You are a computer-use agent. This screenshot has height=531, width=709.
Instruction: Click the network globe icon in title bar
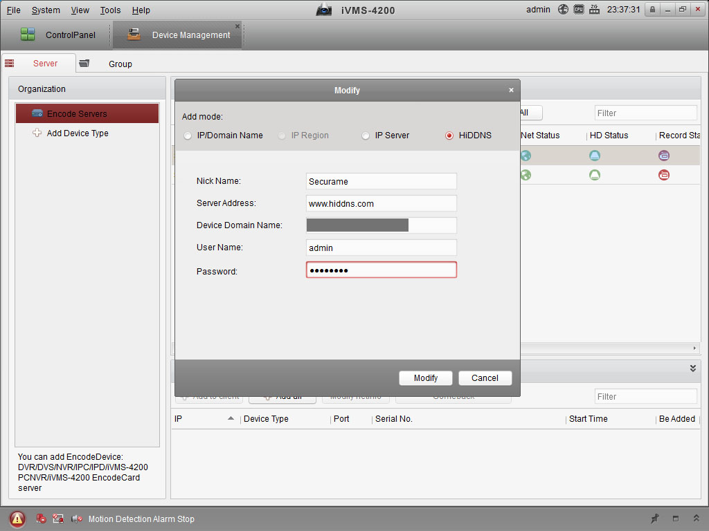point(563,10)
